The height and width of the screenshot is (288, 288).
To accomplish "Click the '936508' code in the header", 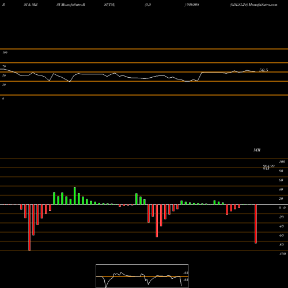I will pyautogui.click(x=192, y=5).
